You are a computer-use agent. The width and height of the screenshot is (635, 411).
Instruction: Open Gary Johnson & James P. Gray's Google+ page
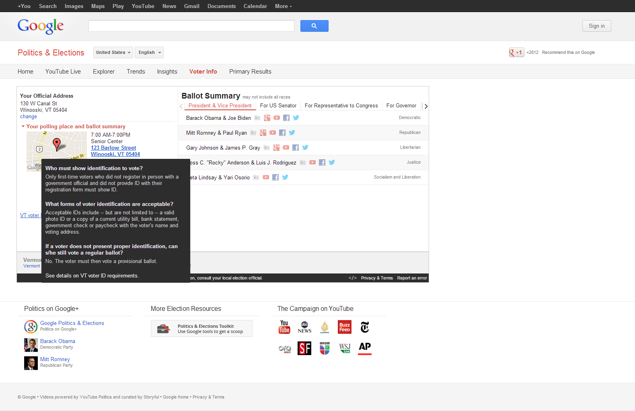click(x=276, y=148)
